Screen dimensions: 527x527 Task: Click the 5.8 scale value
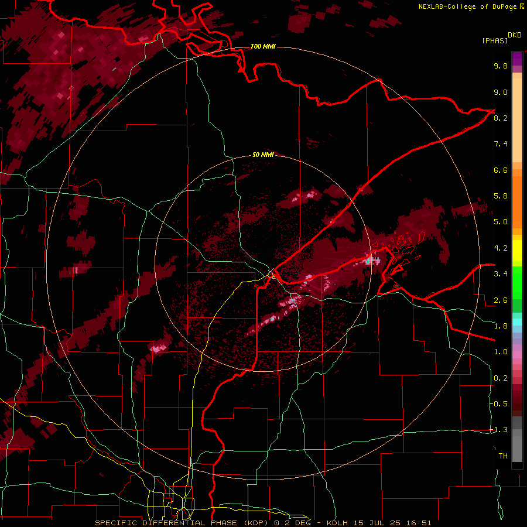click(x=501, y=196)
